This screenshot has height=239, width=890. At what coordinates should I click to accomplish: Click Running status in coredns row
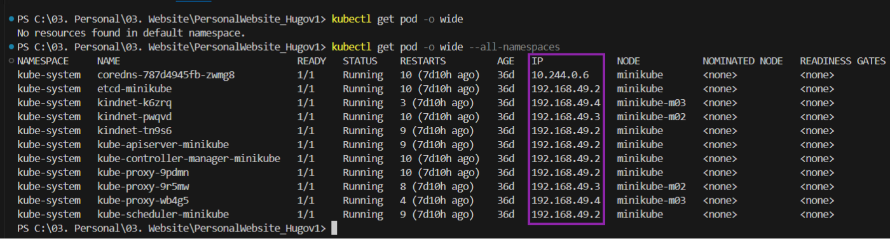click(362, 75)
